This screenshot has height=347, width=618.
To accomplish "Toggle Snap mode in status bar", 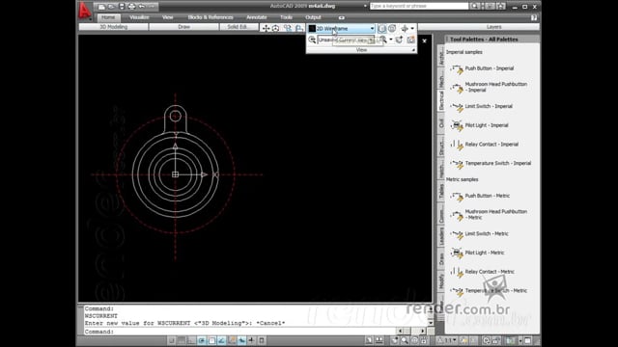I will (171, 340).
